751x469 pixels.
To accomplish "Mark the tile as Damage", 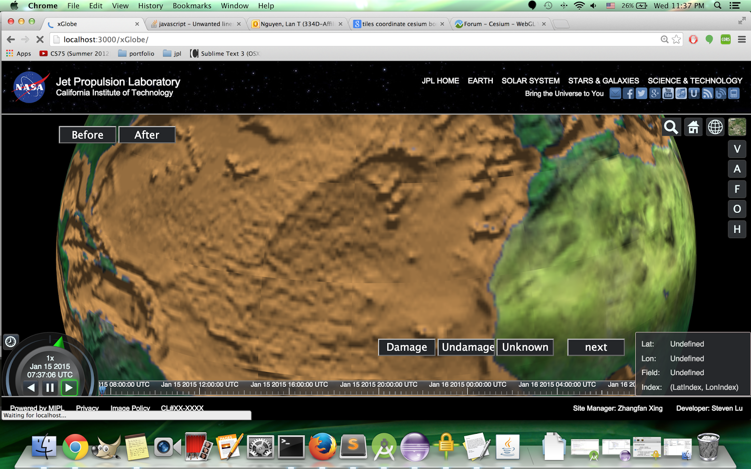I will pos(406,348).
